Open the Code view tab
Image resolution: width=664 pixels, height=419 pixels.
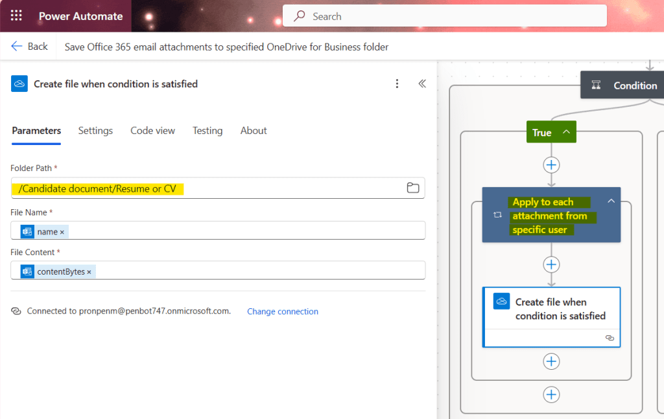152,131
